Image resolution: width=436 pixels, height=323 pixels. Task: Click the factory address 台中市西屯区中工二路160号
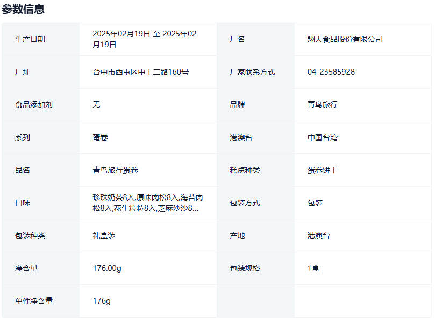[140, 72]
